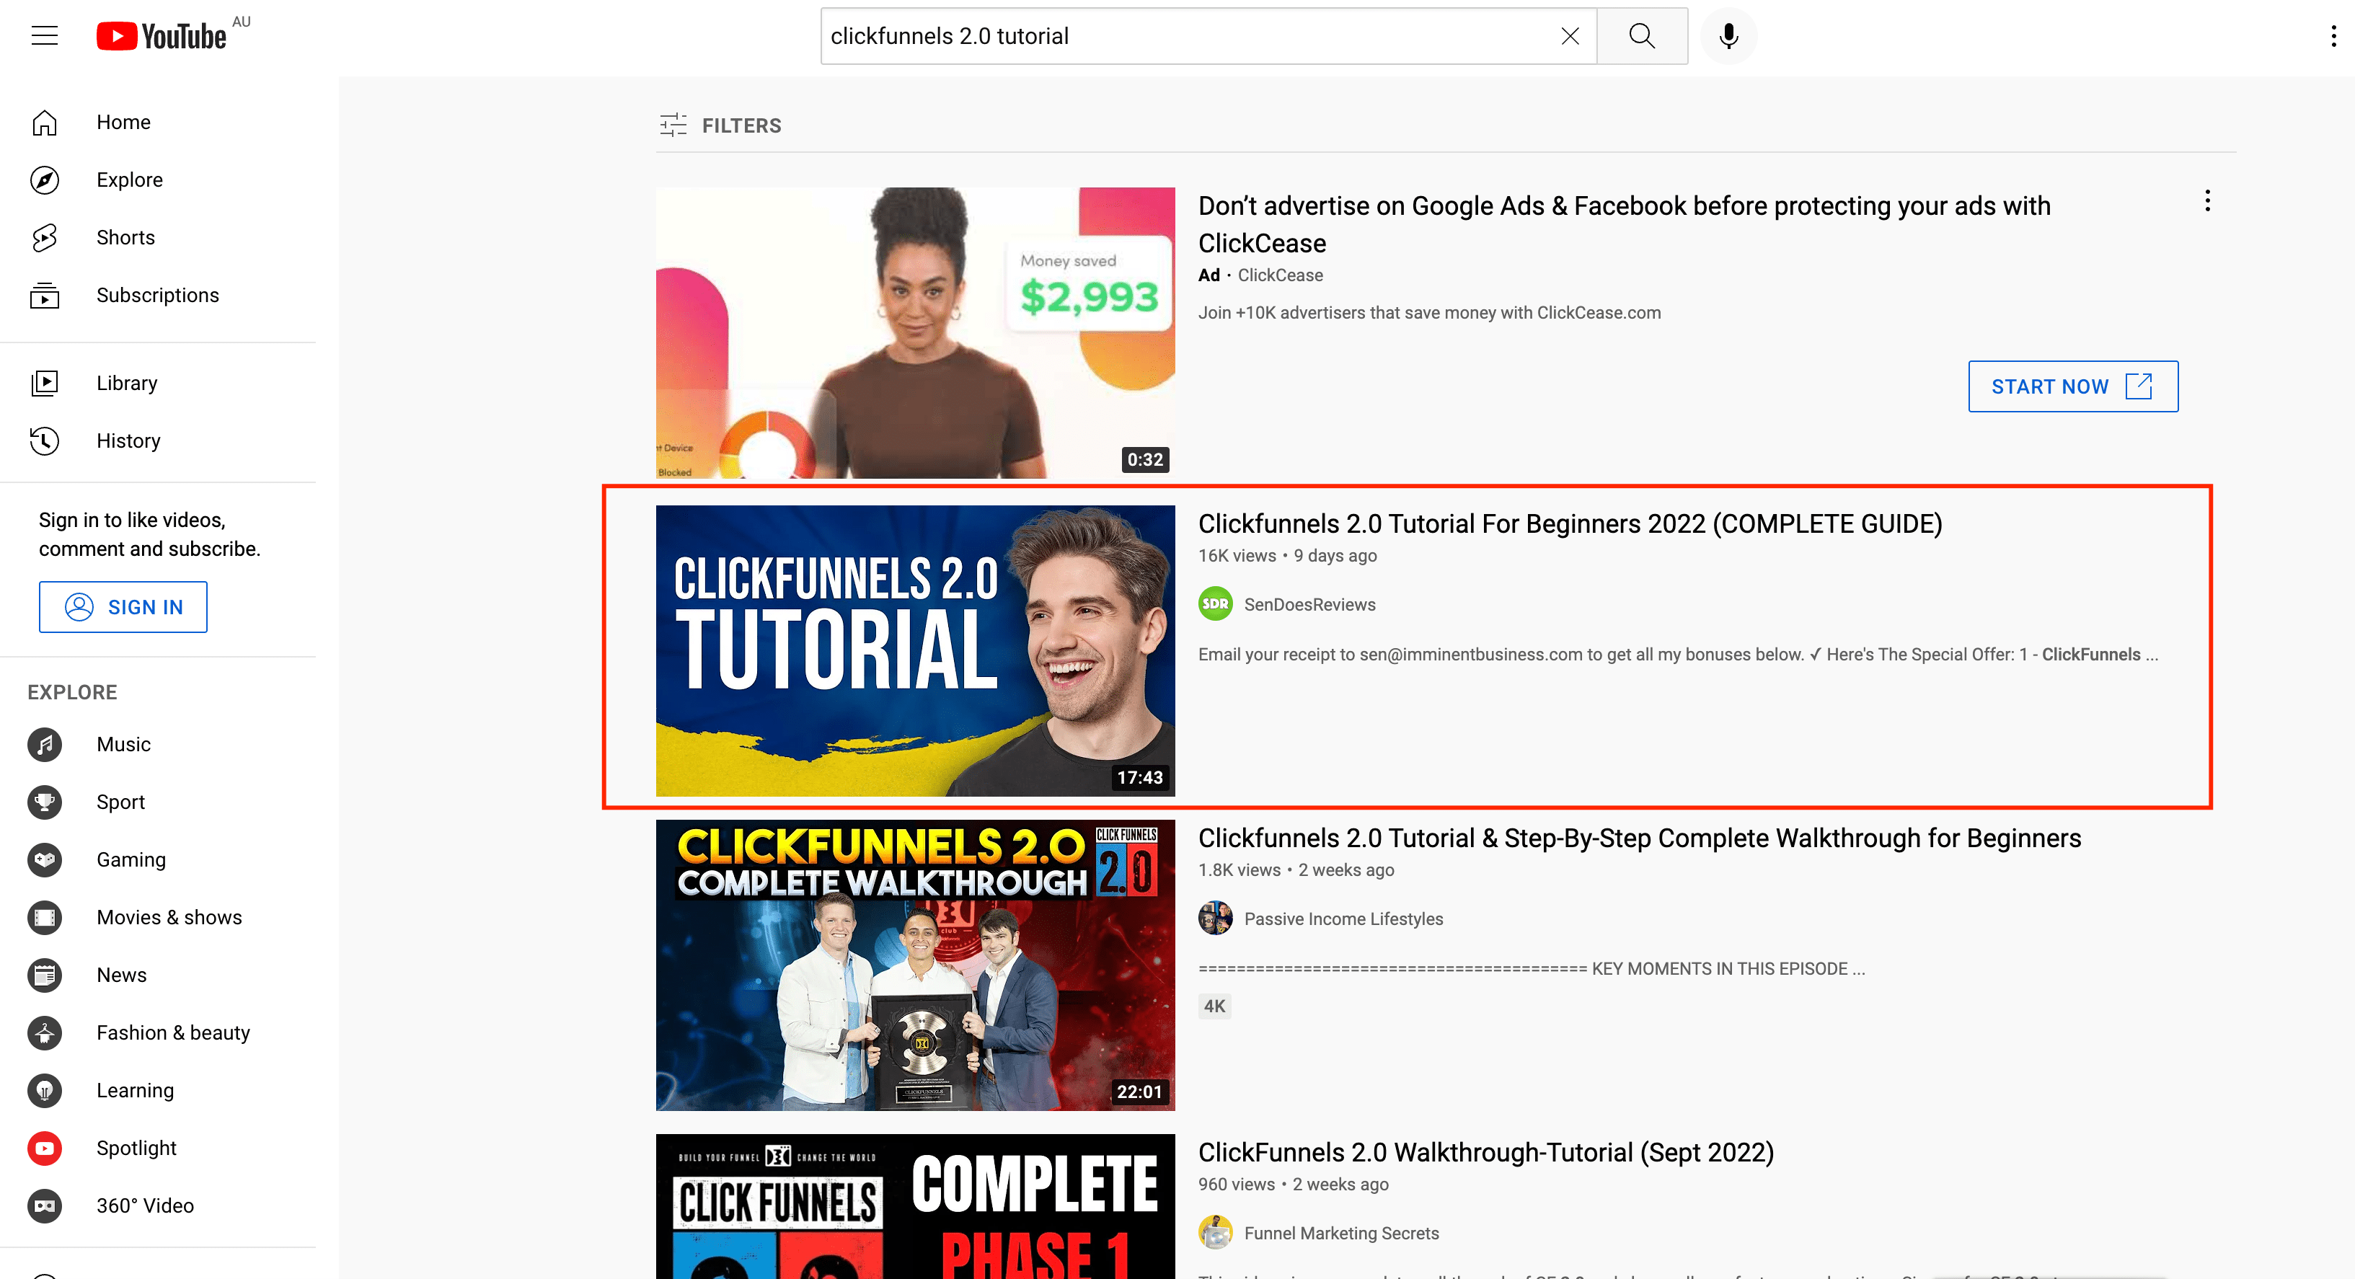Open the ClickCease ad video thumbnail
This screenshot has width=2355, height=1279.
click(915, 333)
